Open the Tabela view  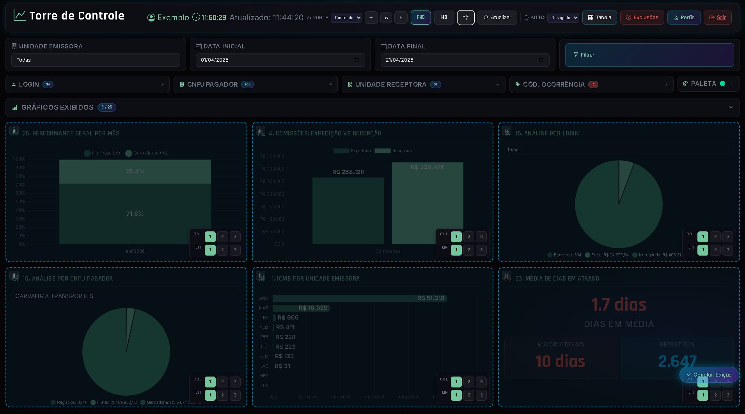[x=600, y=18]
